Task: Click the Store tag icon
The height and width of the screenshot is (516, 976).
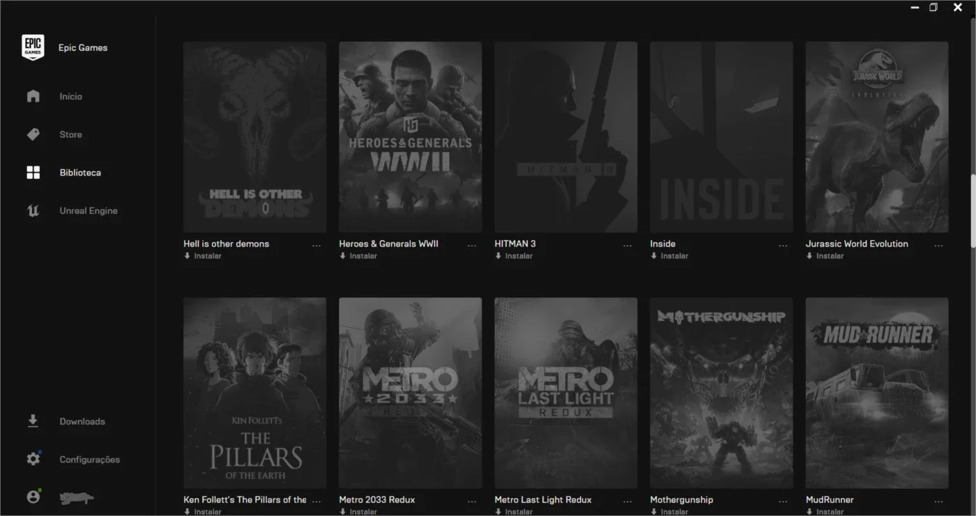Action: coord(33,134)
